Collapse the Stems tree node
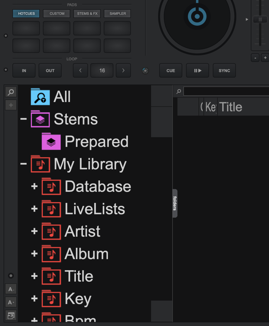The image size is (269, 326). (x=24, y=119)
